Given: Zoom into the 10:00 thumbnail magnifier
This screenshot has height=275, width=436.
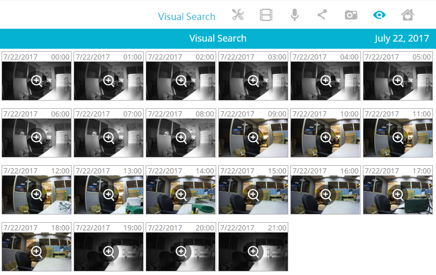Looking at the screenshot, I should pyautogui.click(x=326, y=137).
